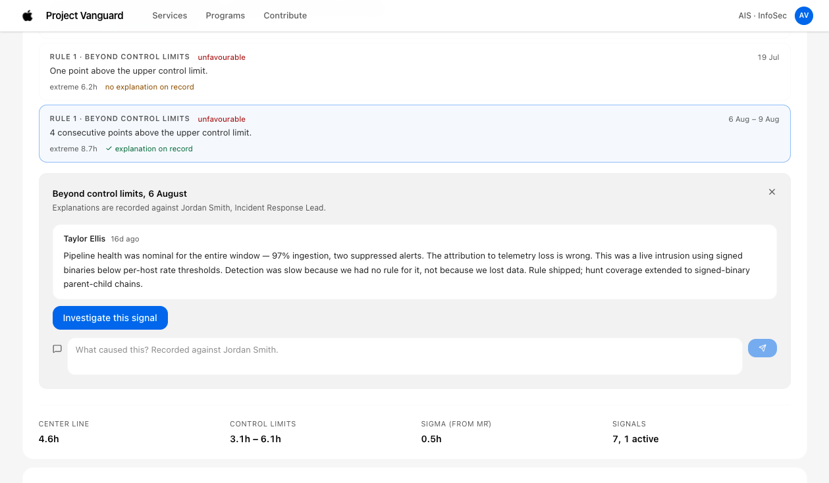Click 'no explanation on record' text
Image resolution: width=829 pixels, height=483 pixels.
click(x=149, y=87)
